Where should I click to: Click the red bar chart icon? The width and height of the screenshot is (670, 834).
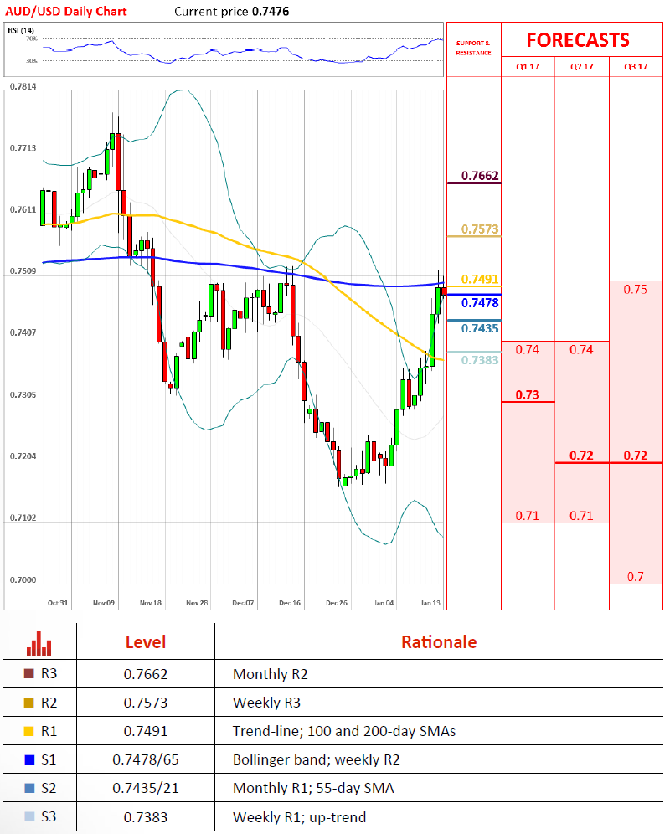pyautogui.click(x=39, y=642)
